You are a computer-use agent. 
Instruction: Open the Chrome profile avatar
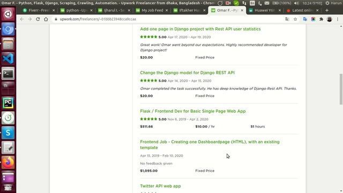tap(330, 19)
